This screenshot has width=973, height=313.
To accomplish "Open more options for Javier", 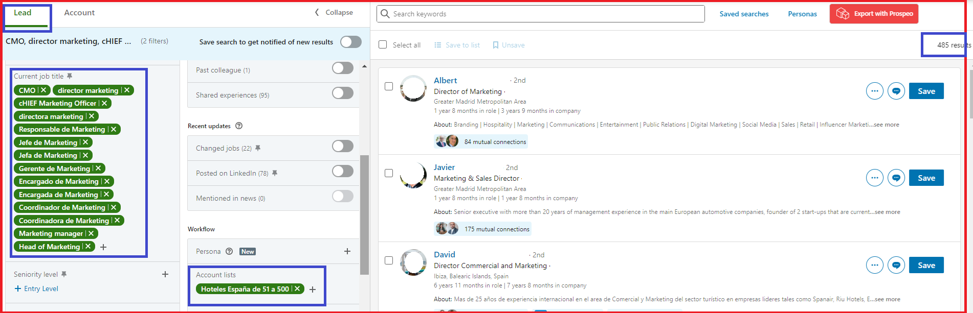I will coord(875,178).
